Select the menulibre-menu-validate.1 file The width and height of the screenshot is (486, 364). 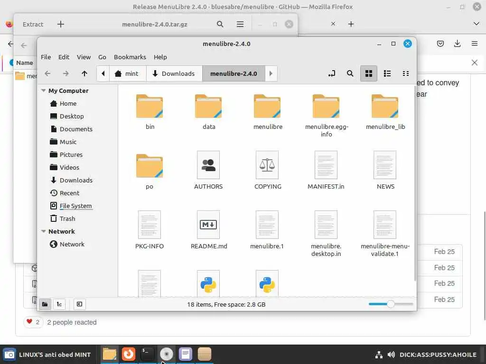pos(385,233)
